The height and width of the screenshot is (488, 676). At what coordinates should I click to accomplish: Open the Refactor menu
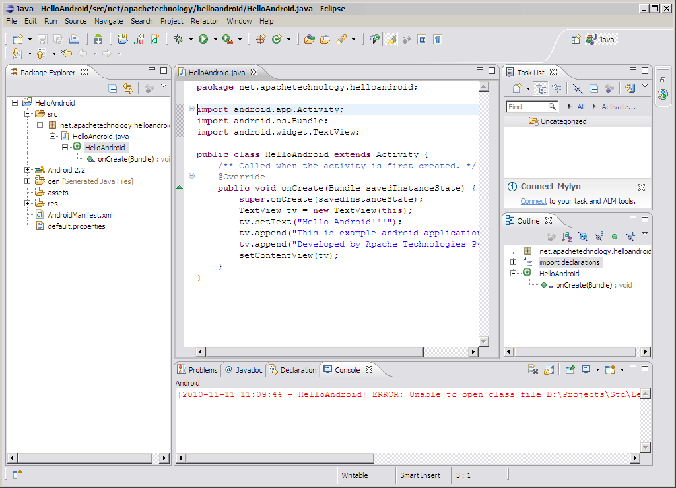[205, 21]
